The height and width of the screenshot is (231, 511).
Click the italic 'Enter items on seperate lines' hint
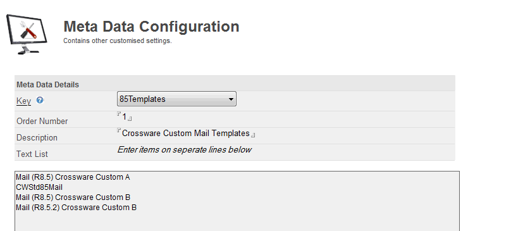pyautogui.click(x=184, y=150)
